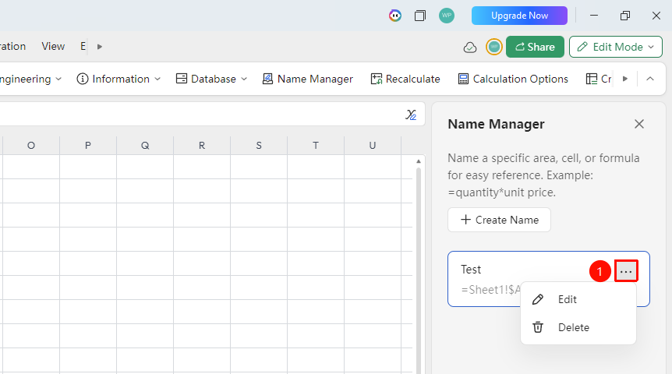
Task: Select column S header
Action: click(x=259, y=145)
